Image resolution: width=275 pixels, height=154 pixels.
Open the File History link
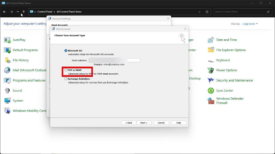[21, 60]
